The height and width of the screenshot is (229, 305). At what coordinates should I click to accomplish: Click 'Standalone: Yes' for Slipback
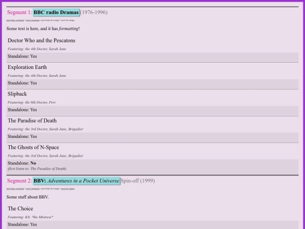click(22, 110)
